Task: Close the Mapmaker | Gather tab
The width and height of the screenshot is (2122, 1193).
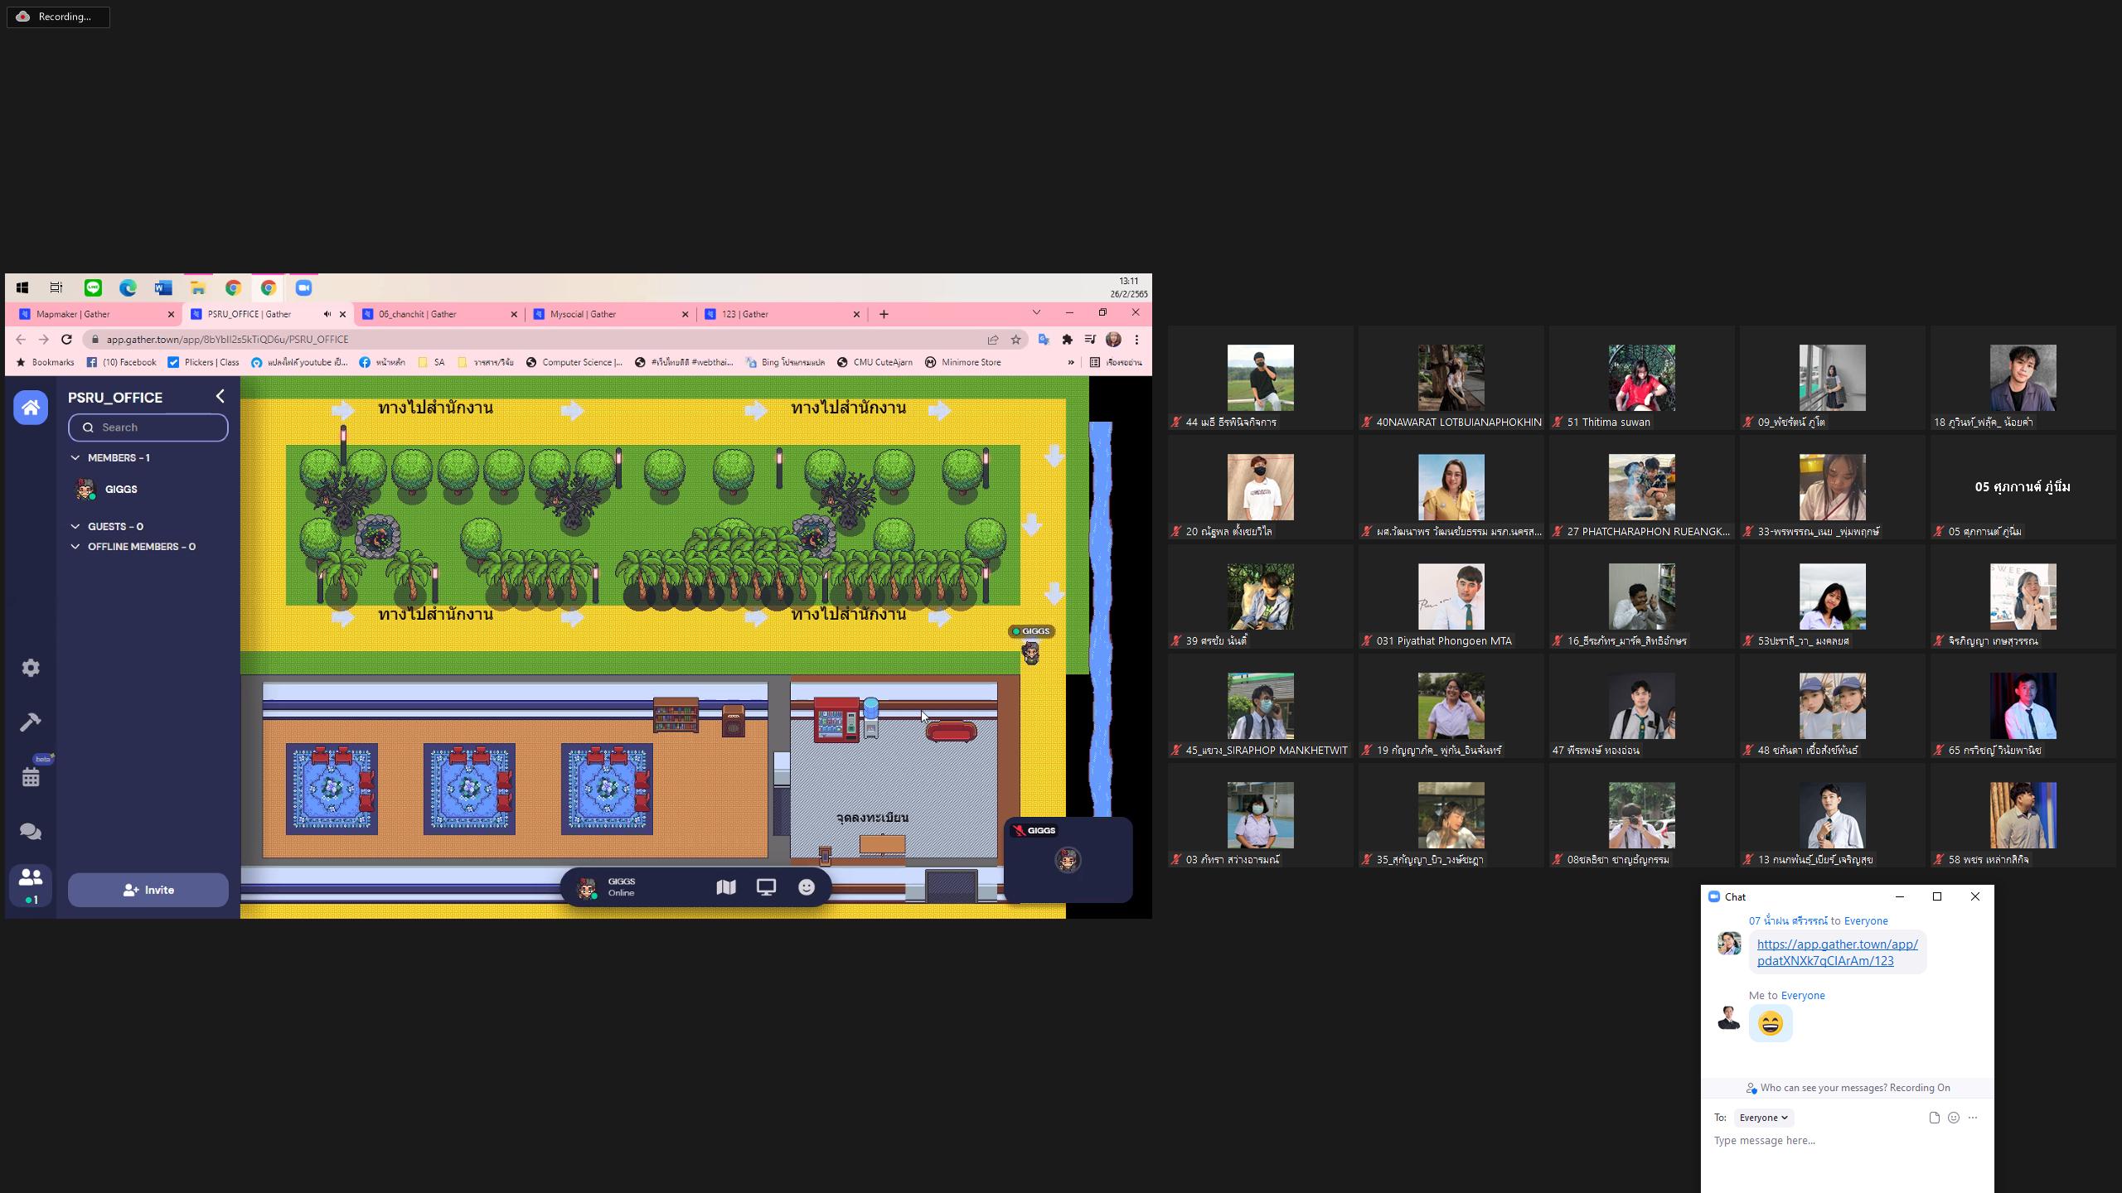Action: [x=171, y=314]
